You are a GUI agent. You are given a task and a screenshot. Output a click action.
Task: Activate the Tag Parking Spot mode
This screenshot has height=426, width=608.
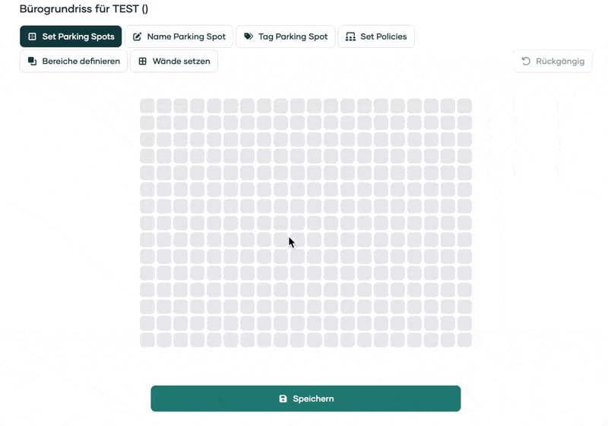[x=293, y=37]
